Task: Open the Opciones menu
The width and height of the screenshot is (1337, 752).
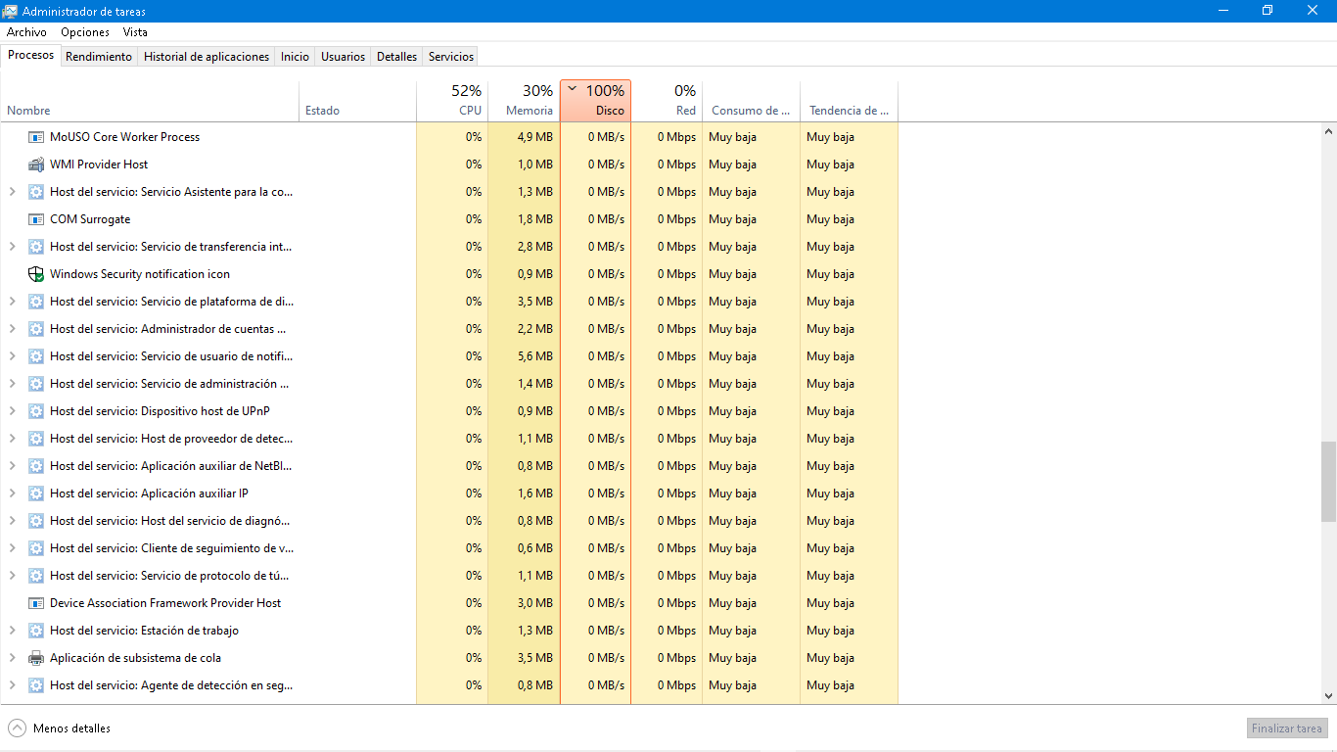Action: (x=85, y=32)
